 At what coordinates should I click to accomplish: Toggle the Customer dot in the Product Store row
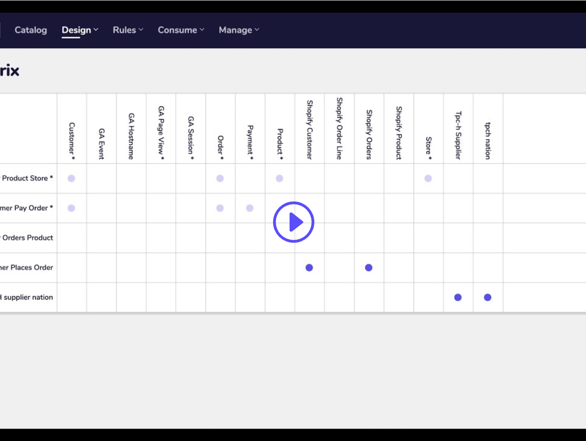[71, 179]
